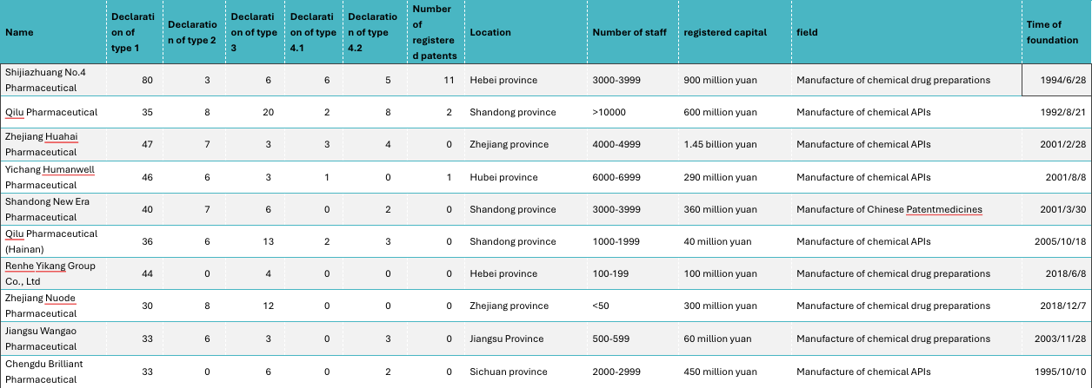This screenshot has height=388, width=1092.
Task: Click the Renhe Yikang Group Co., Ltd cell
Action: coord(53,273)
